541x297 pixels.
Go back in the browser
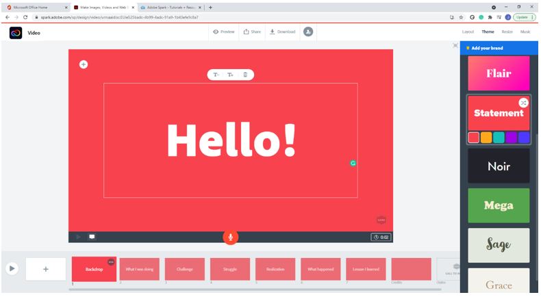coord(8,17)
